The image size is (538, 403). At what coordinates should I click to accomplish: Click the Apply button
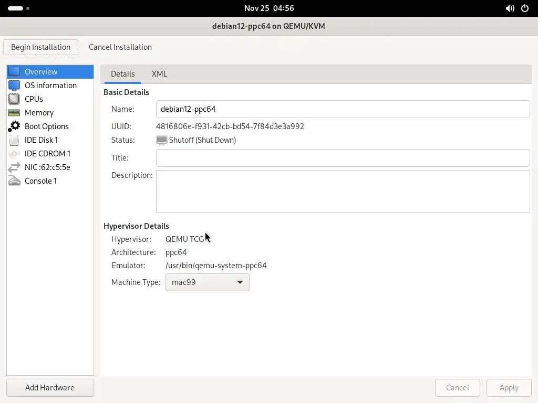coord(509,388)
